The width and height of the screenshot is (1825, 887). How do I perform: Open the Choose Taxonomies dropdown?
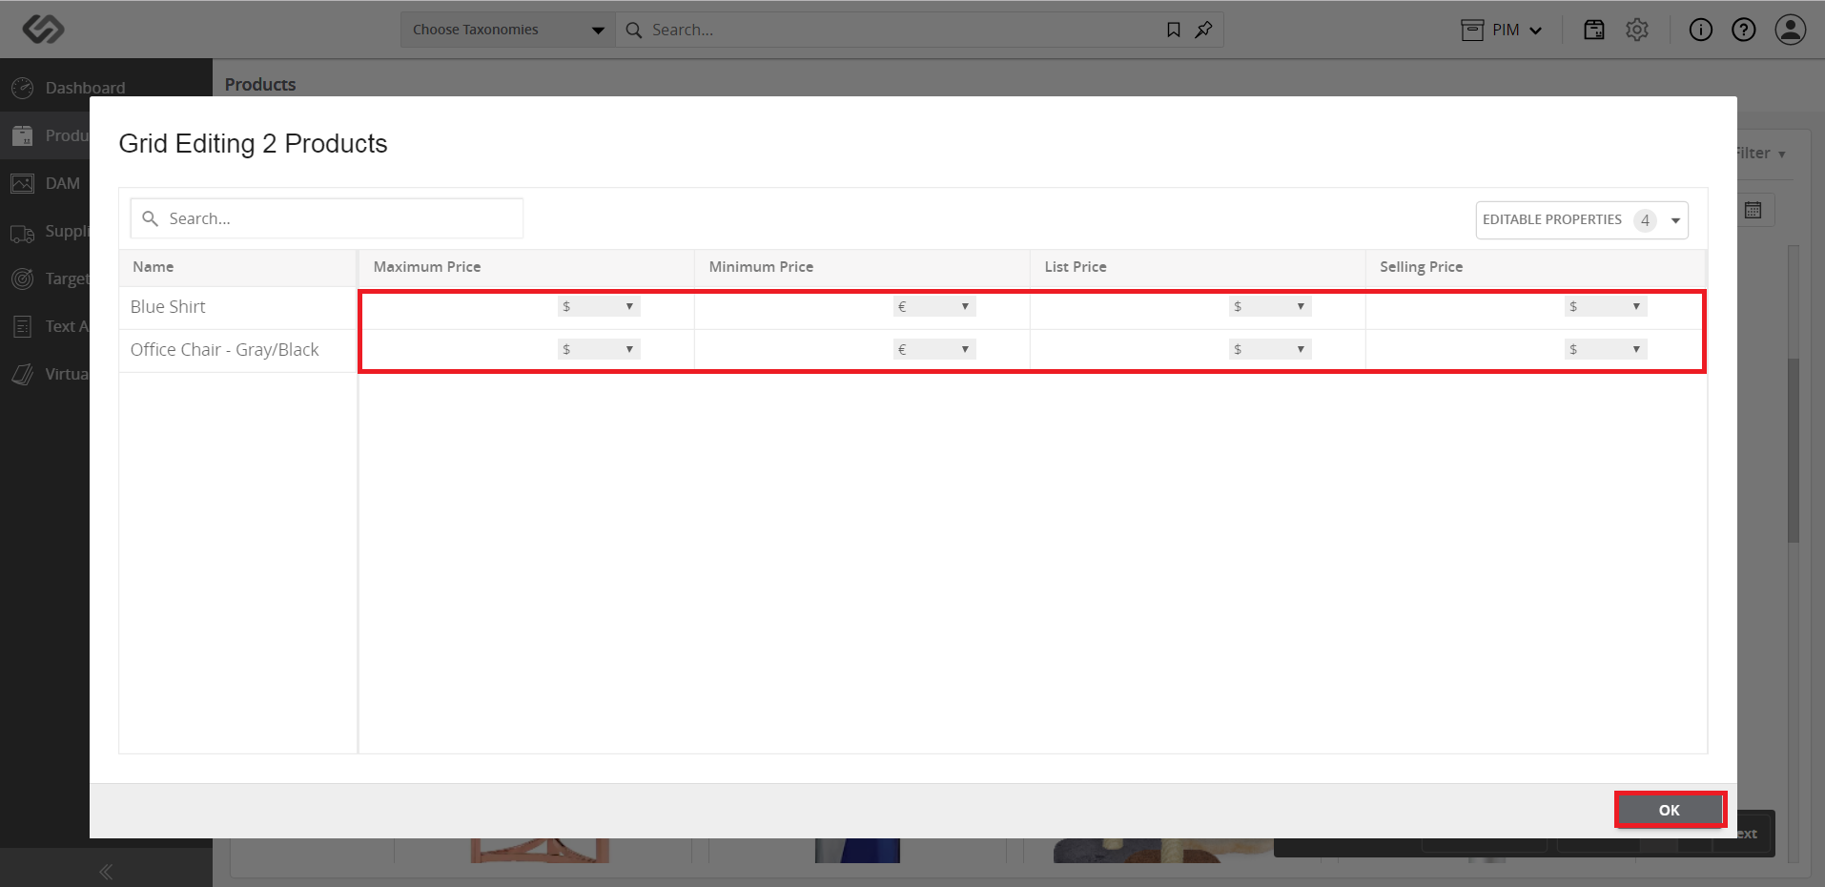pos(508,30)
